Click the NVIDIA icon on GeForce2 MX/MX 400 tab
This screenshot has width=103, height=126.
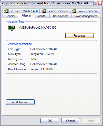6,11
